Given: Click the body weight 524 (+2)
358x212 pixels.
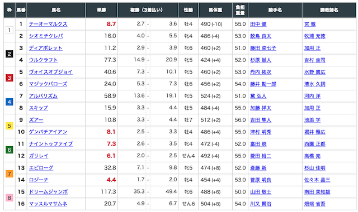Looking at the screenshot, I should click(x=210, y=96).
